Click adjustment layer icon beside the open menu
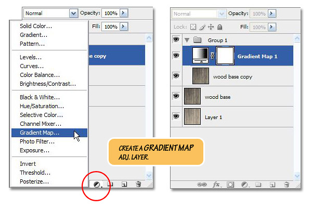The image size is (312, 209). pyautogui.click(x=97, y=185)
